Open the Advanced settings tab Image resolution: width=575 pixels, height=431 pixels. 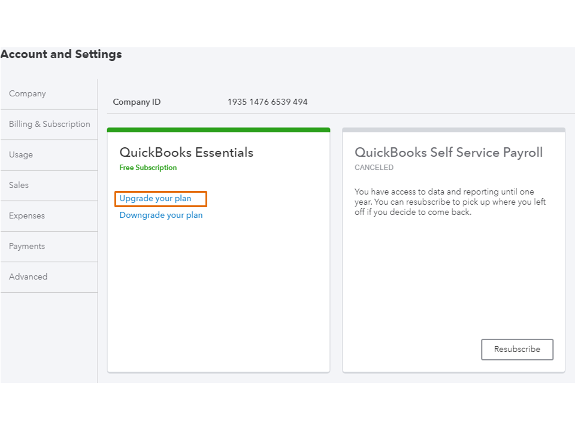pyautogui.click(x=28, y=277)
